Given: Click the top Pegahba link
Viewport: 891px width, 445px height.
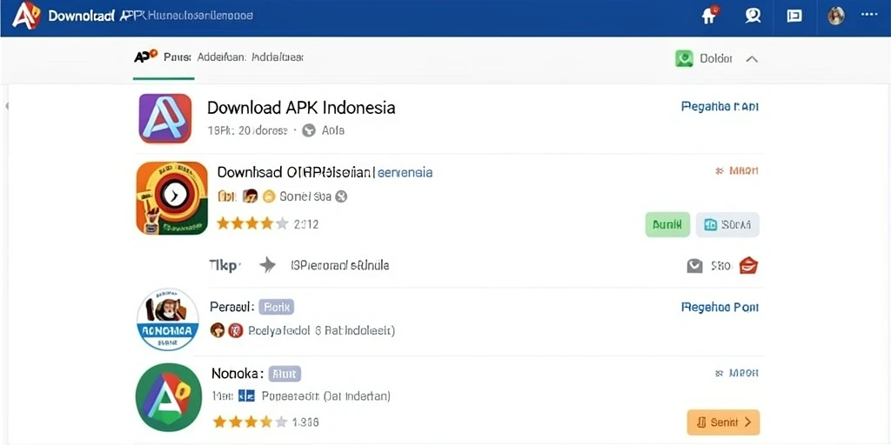Looking at the screenshot, I should [x=720, y=106].
